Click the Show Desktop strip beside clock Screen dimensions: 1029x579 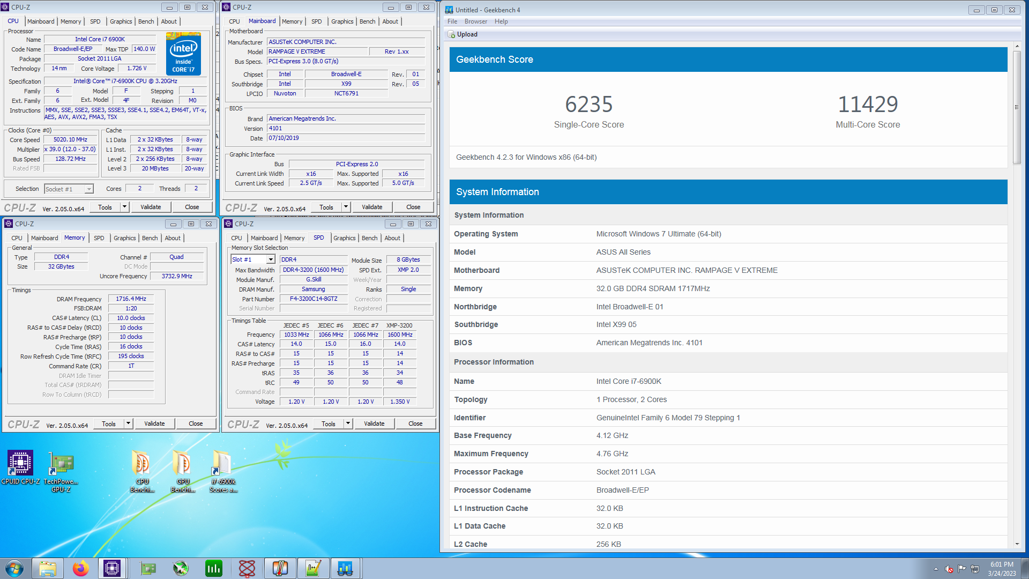point(1025,569)
